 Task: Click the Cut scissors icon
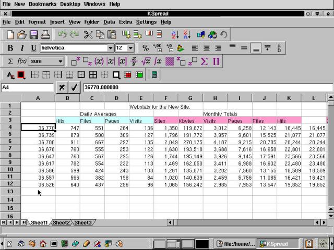point(88,35)
